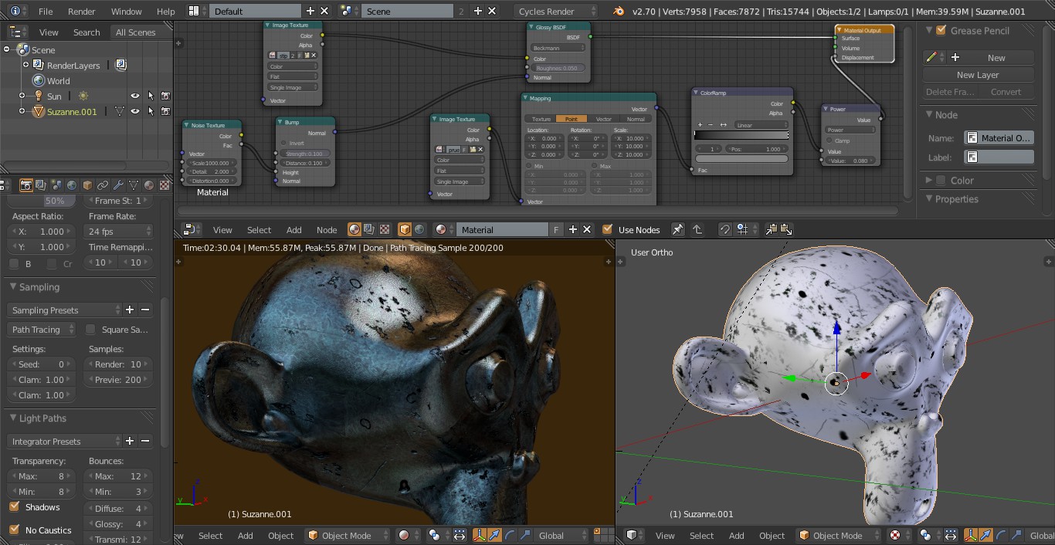Copy selected nodes to clipboard icon
Image resolution: width=1055 pixels, height=545 pixels.
point(771,229)
